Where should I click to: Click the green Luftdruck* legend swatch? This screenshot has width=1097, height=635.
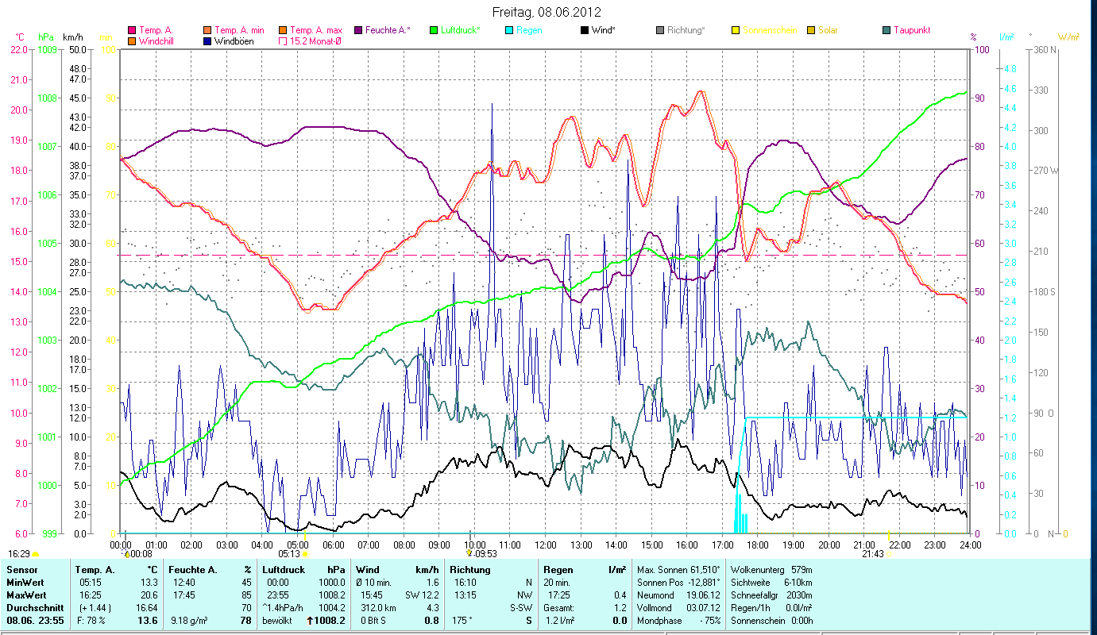point(434,30)
